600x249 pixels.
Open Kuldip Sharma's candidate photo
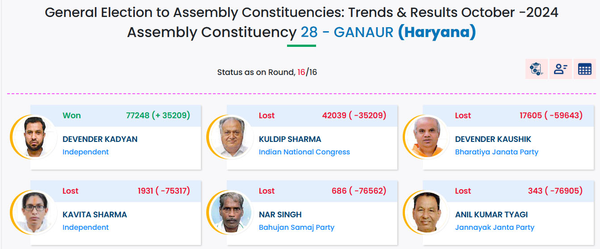pyautogui.click(x=231, y=137)
